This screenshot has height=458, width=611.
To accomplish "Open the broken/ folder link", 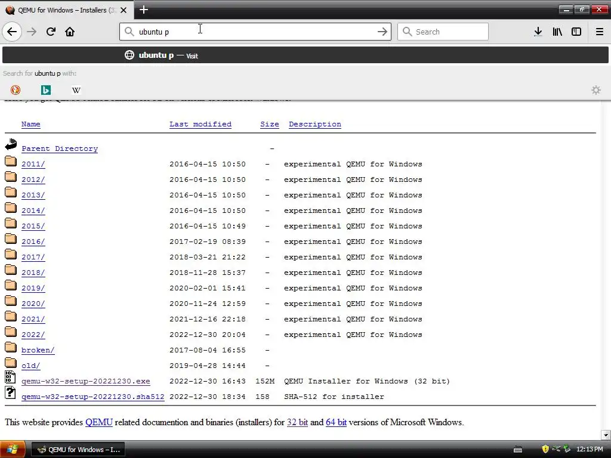I will coord(38,351).
